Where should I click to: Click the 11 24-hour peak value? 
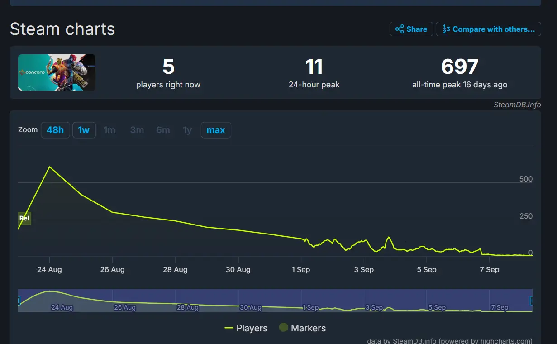tap(314, 67)
